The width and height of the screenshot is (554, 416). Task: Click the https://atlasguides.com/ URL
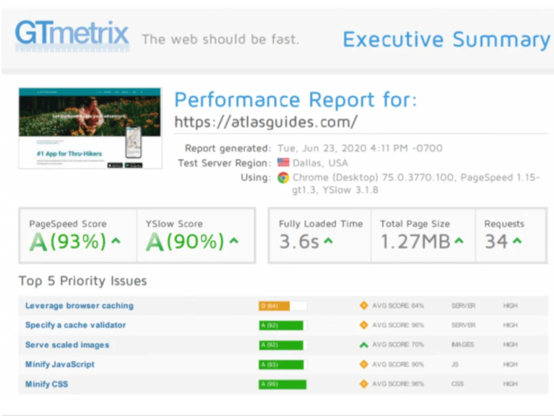(x=266, y=122)
